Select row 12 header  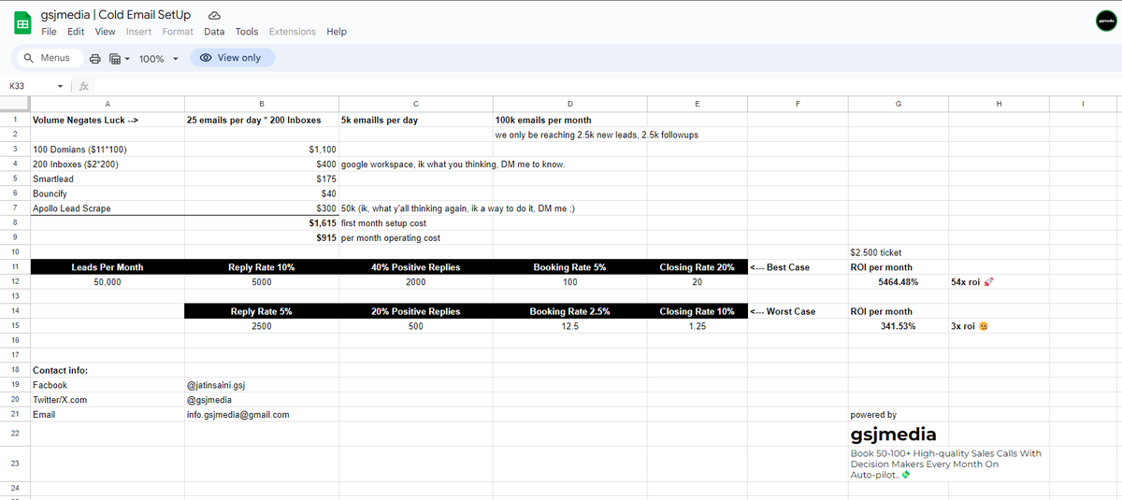tap(15, 281)
